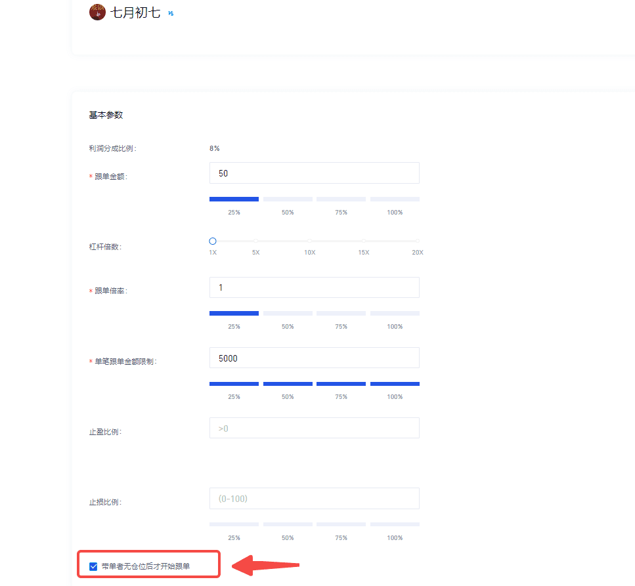
Task: Click the 止盈比例 input field
Action: click(x=314, y=428)
